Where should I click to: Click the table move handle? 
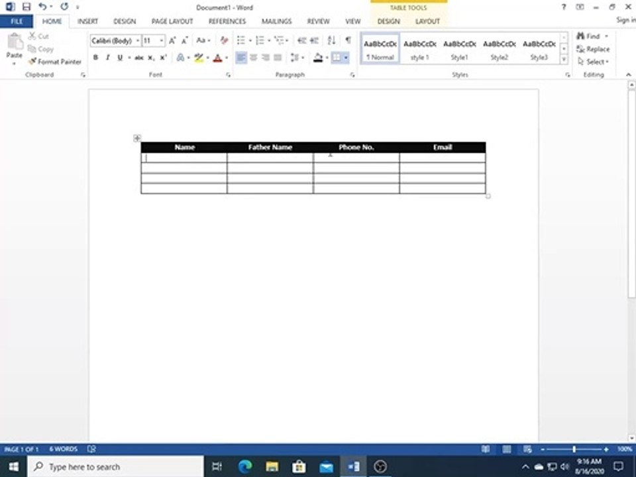pos(137,138)
